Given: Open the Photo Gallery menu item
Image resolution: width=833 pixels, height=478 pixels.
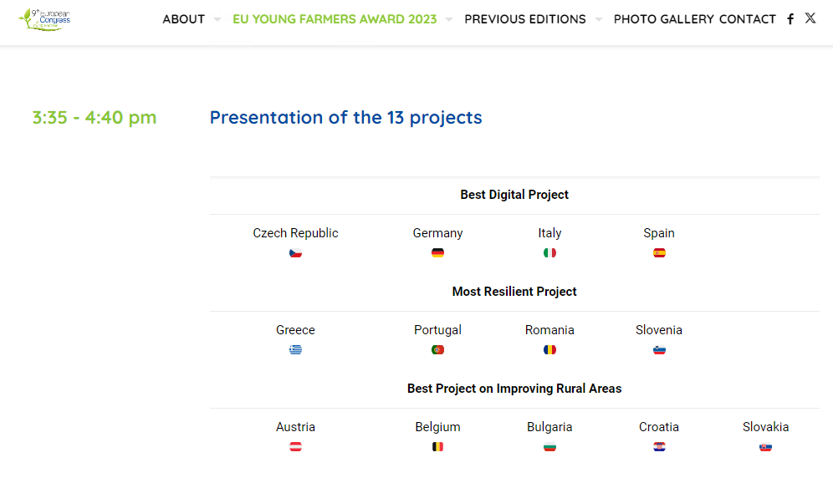Looking at the screenshot, I should [x=663, y=19].
